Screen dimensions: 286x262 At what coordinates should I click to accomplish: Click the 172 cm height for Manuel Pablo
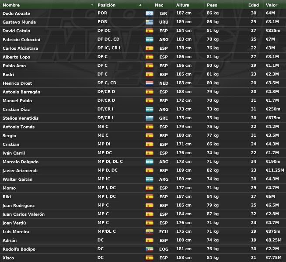(184, 100)
